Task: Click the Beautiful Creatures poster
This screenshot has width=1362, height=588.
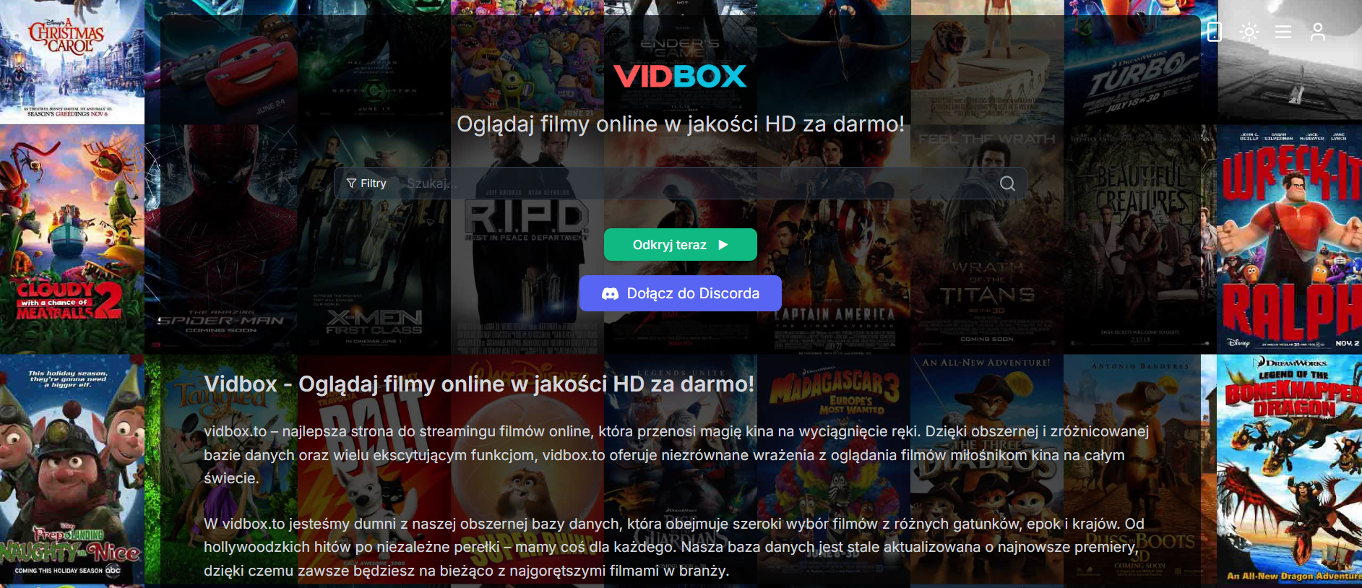Action: click(1140, 239)
